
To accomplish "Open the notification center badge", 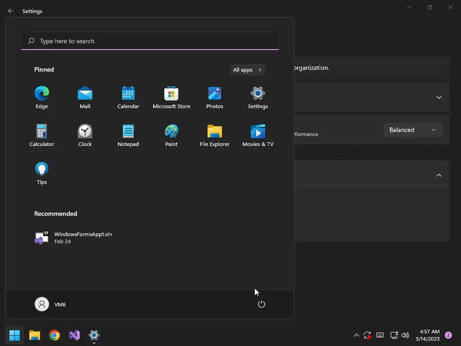I will pyautogui.click(x=448, y=335).
